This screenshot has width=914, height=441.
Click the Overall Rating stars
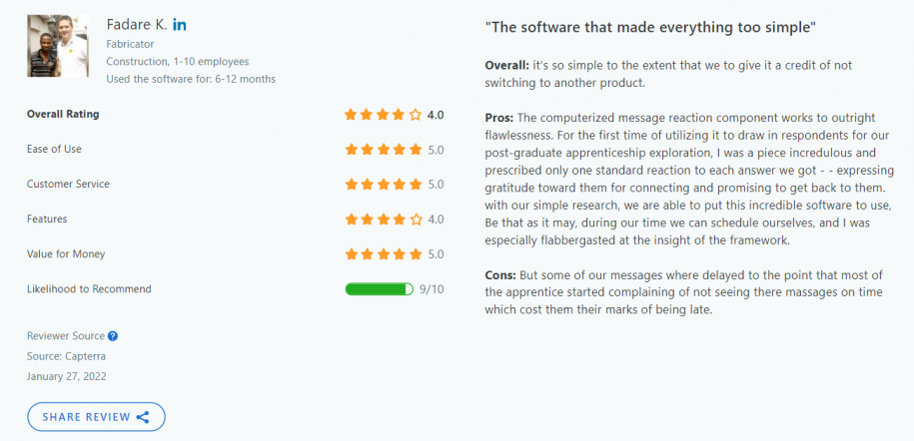(x=383, y=115)
